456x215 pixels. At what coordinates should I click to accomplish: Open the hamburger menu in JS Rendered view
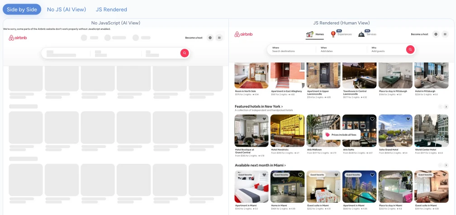[445, 34]
